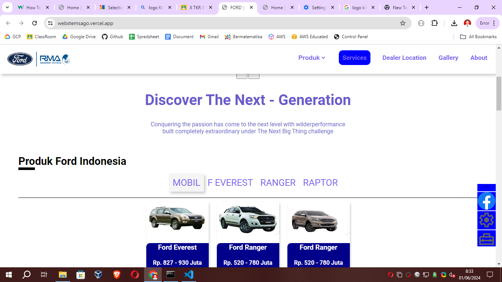This screenshot has height=282, width=502.
Task: Click the Produk Ford Indonesia heading
Action: (72, 161)
